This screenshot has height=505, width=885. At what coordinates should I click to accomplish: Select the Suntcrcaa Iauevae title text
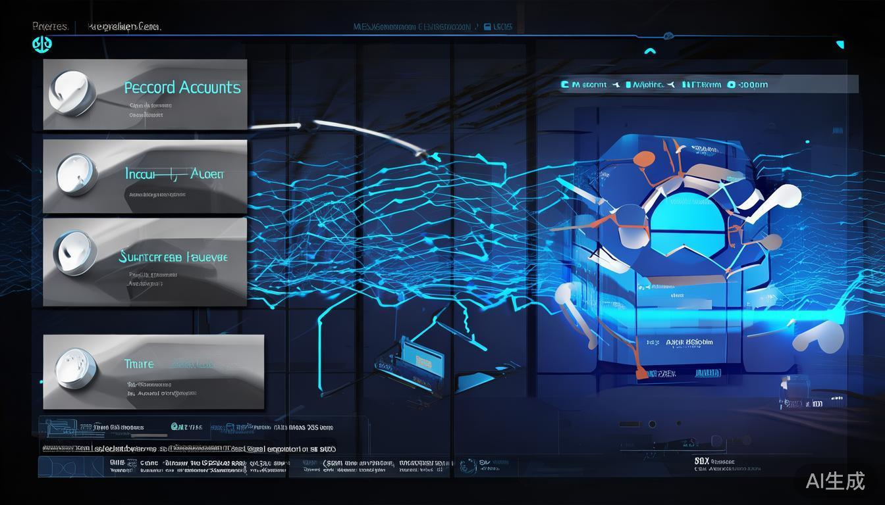tap(173, 257)
